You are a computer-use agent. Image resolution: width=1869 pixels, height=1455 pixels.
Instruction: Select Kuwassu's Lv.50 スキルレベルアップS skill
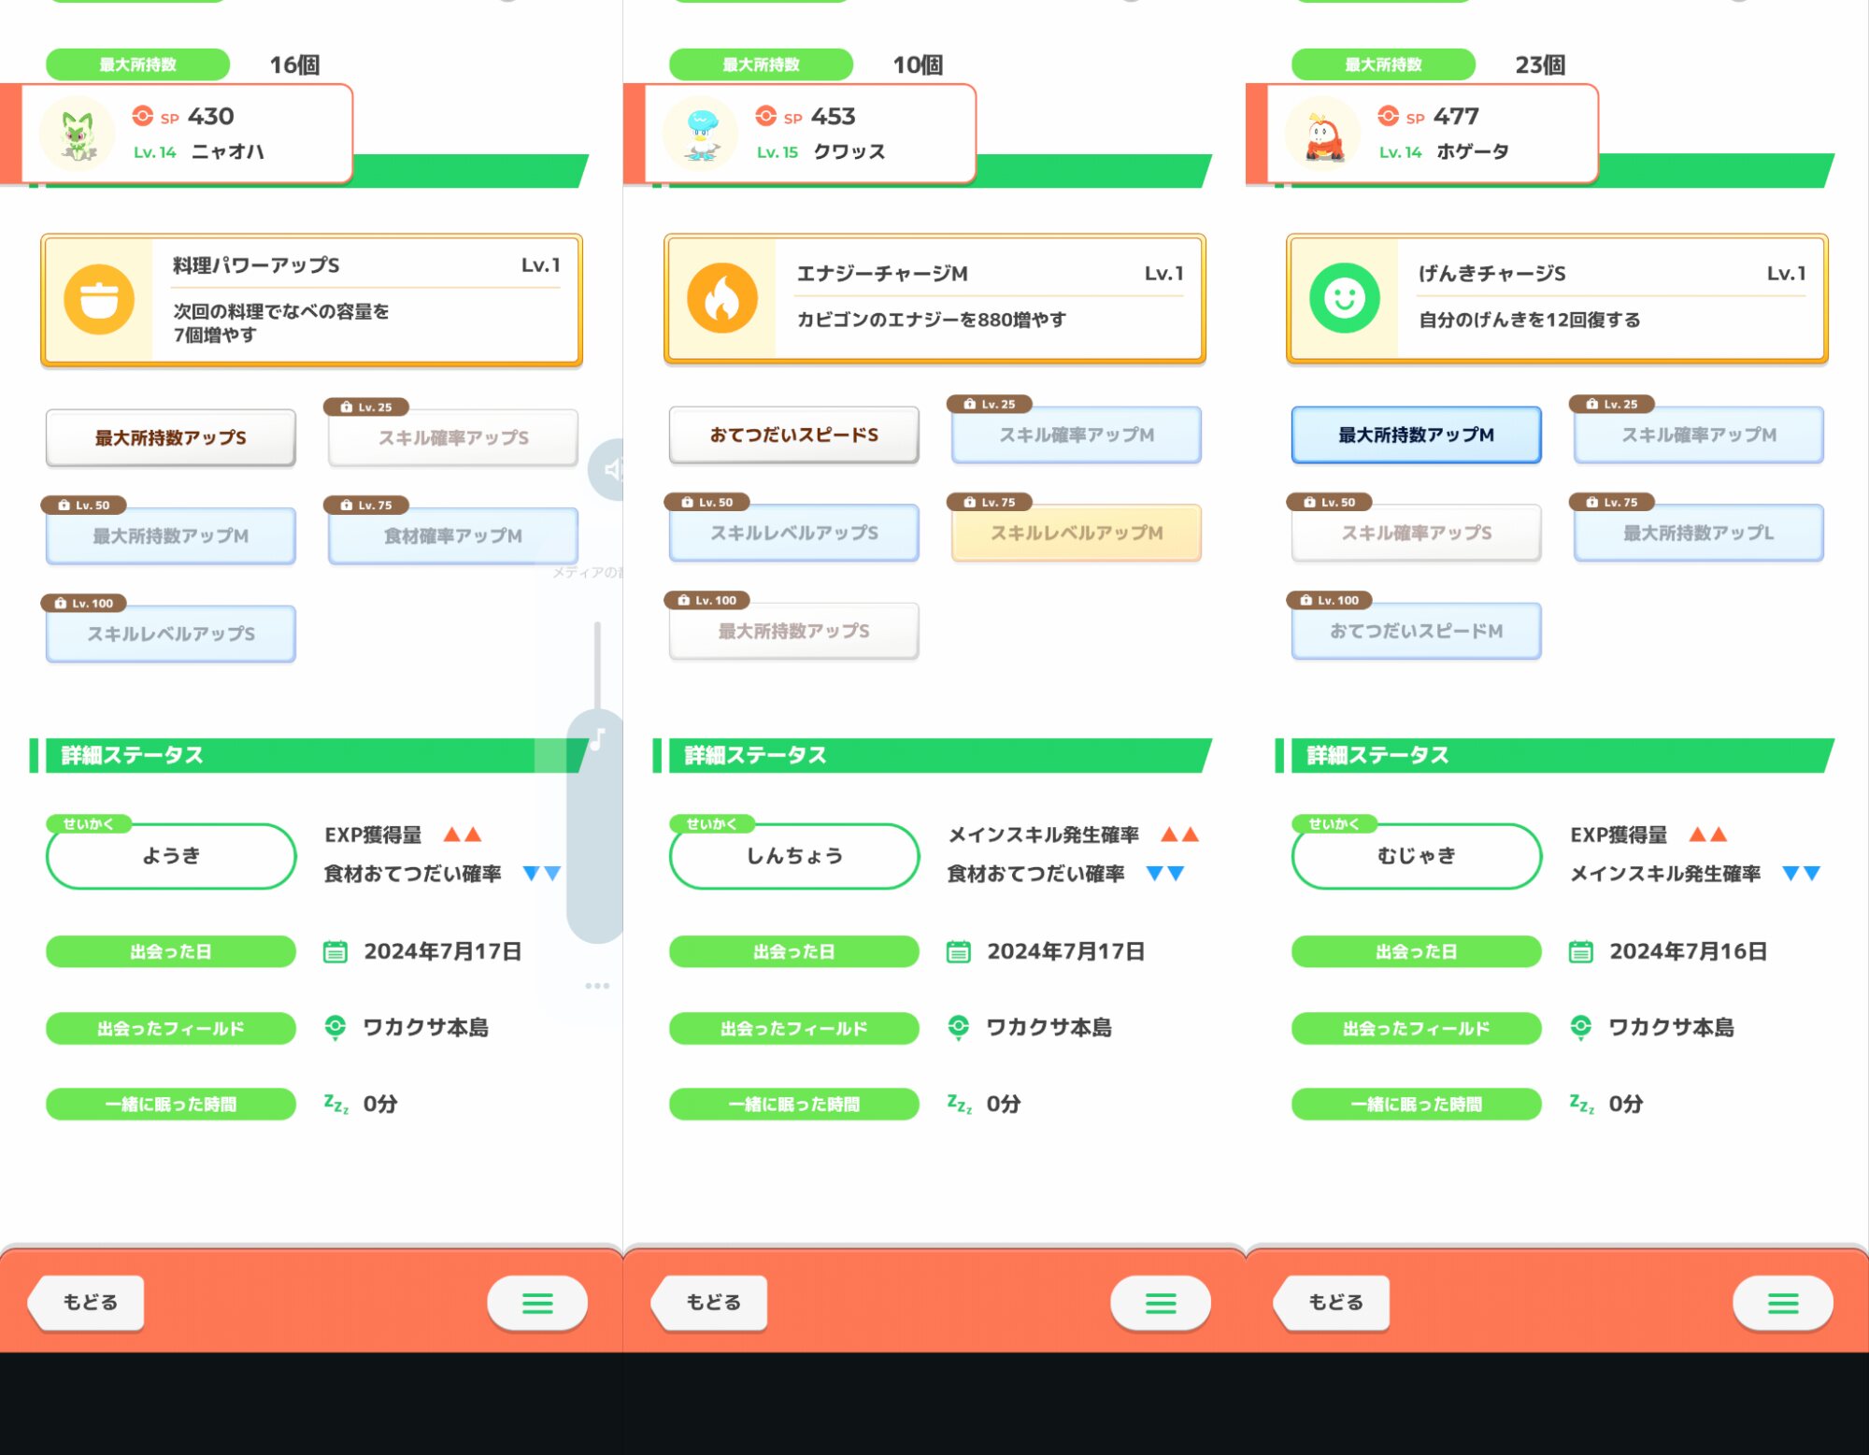pos(794,533)
